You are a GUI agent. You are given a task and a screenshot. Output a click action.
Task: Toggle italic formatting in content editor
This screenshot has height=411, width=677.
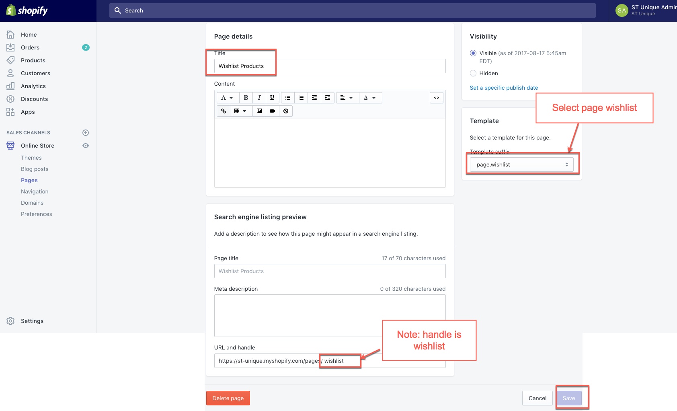pyautogui.click(x=259, y=98)
